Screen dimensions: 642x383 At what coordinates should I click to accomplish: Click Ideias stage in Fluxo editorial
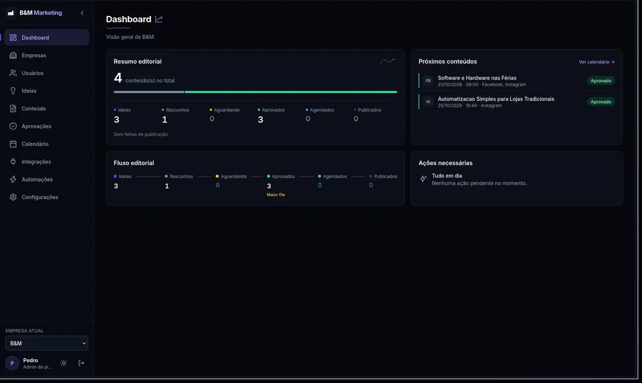click(x=122, y=182)
